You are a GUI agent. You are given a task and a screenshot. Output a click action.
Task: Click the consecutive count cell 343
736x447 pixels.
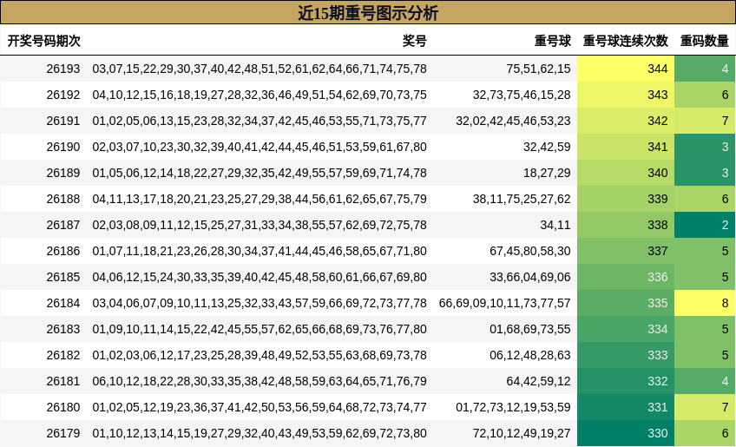pos(626,95)
